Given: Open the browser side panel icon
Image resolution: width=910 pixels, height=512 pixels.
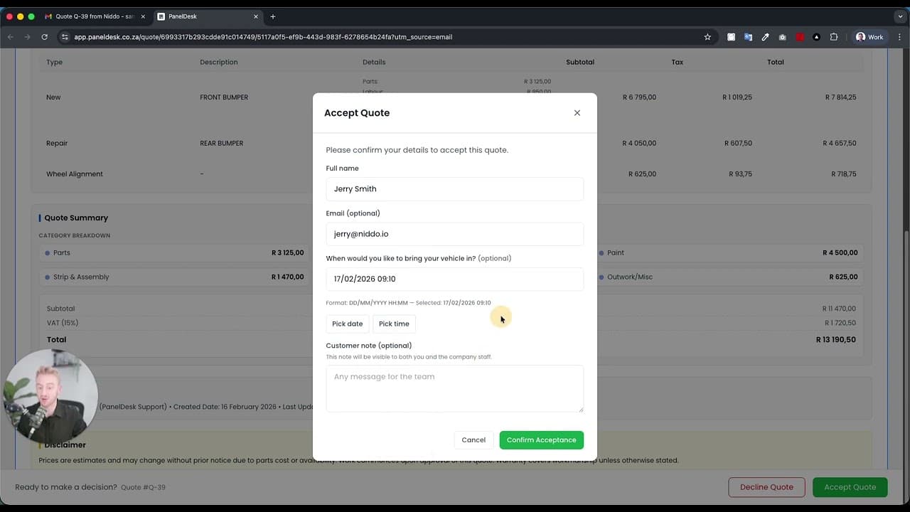Looking at the screenshot, I should point(833,37).
